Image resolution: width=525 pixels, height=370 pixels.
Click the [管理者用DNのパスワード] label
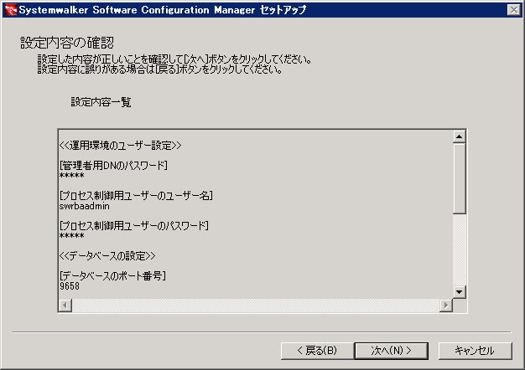pos(113,165)
